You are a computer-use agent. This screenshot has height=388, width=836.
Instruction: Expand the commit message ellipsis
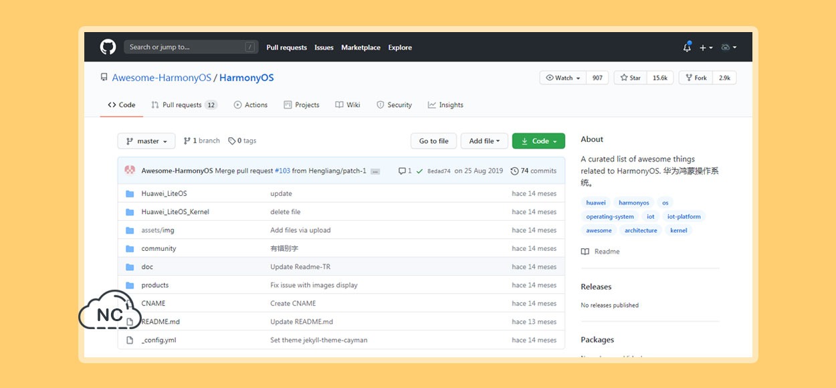[375, 171]
